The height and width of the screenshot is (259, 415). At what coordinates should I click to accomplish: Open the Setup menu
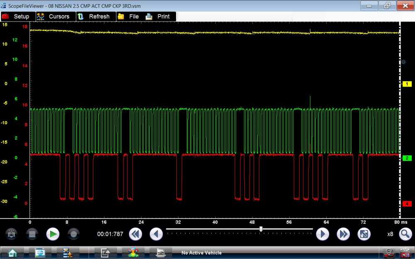[16, 17]
